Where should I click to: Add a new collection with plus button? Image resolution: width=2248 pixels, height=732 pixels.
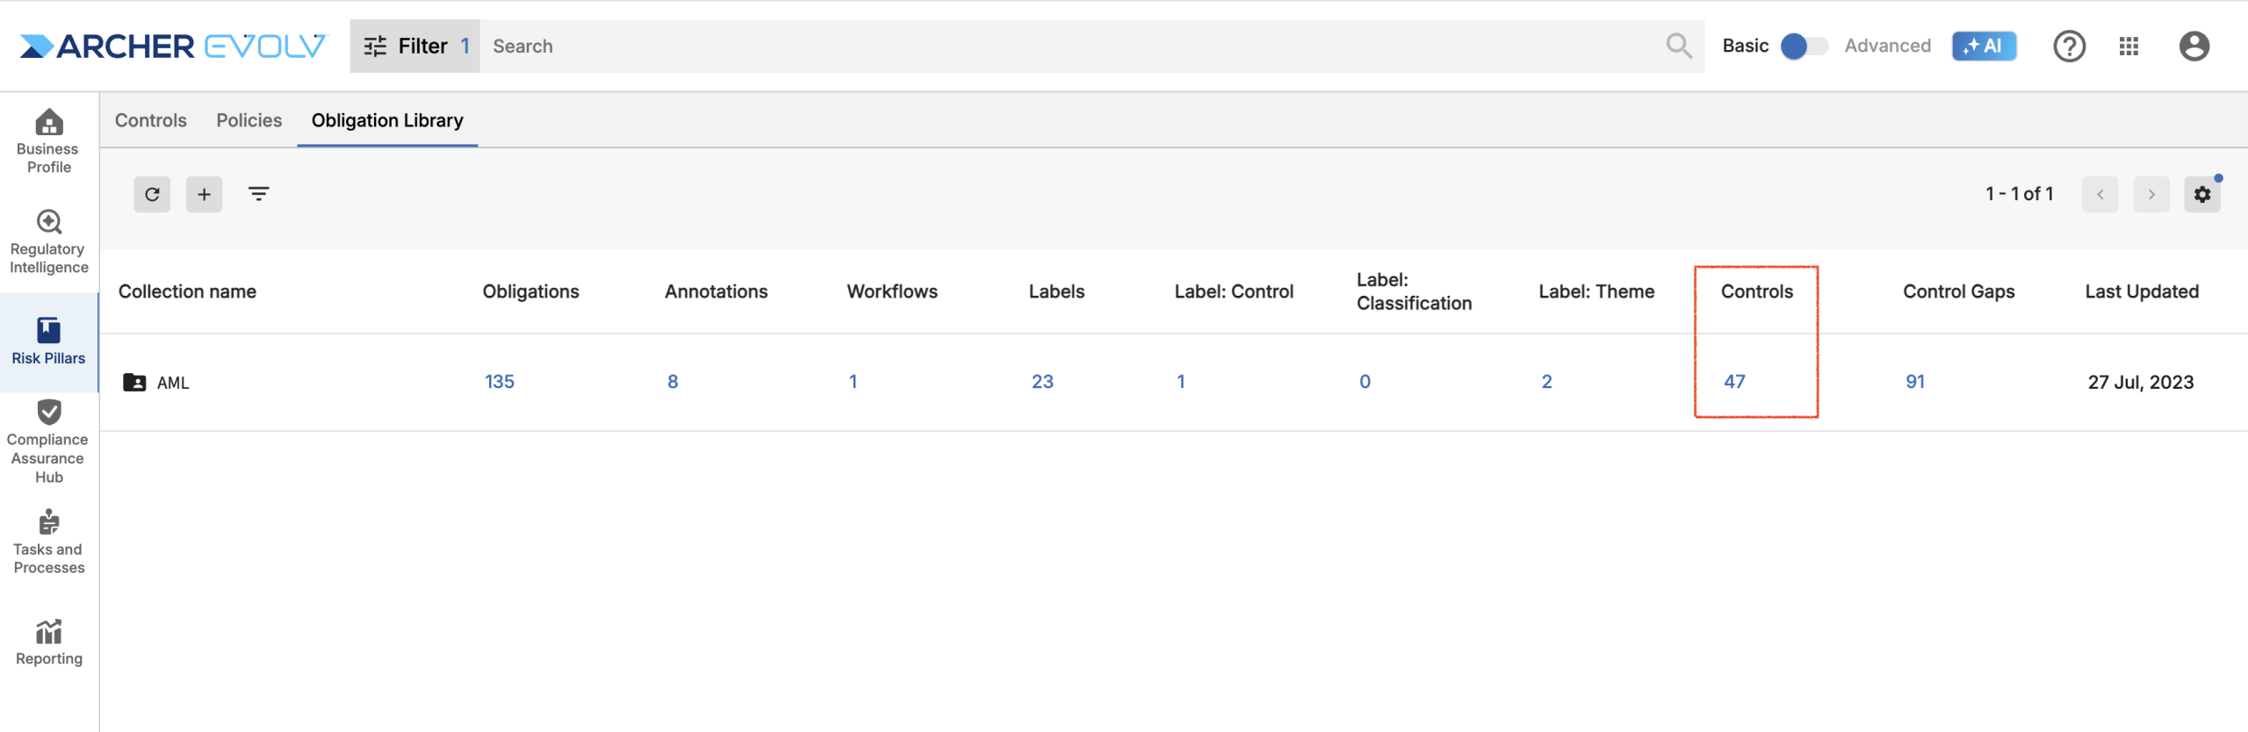[204, 194]
